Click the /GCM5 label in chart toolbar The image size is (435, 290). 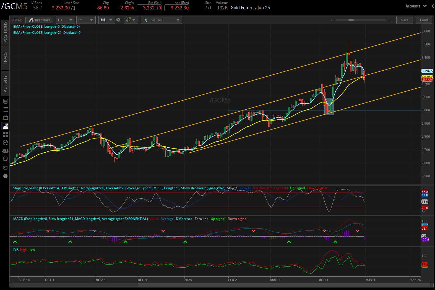18,20
